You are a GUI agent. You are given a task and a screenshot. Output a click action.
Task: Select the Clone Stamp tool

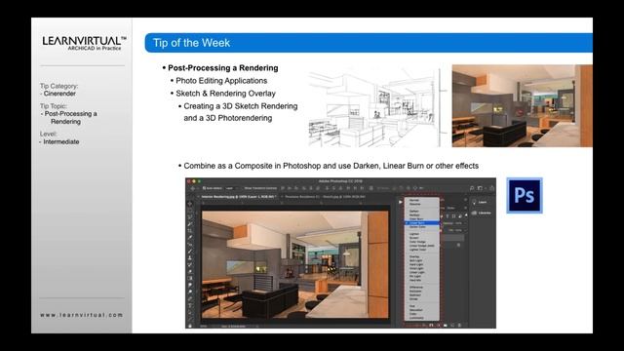click(190, 257)
